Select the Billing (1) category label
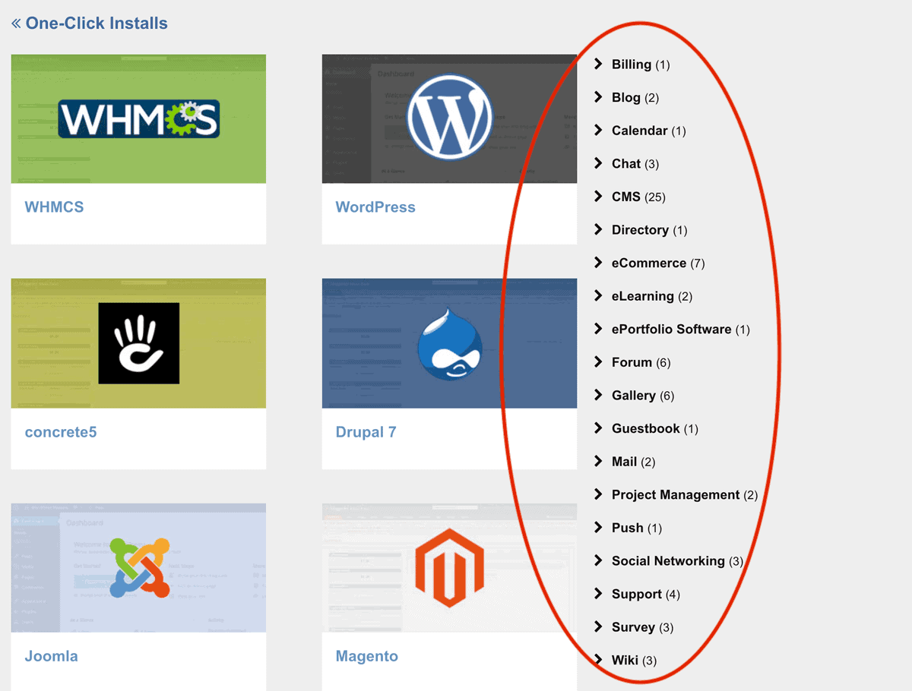The height and width of the screenshot is (691, 912). 641,65
